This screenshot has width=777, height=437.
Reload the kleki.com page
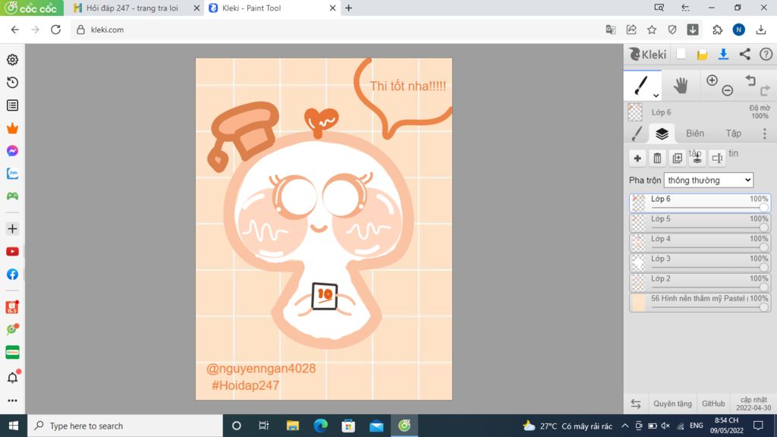click(x=55, y=30)
